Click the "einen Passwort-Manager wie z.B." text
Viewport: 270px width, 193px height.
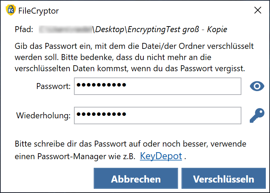(75, 157)
